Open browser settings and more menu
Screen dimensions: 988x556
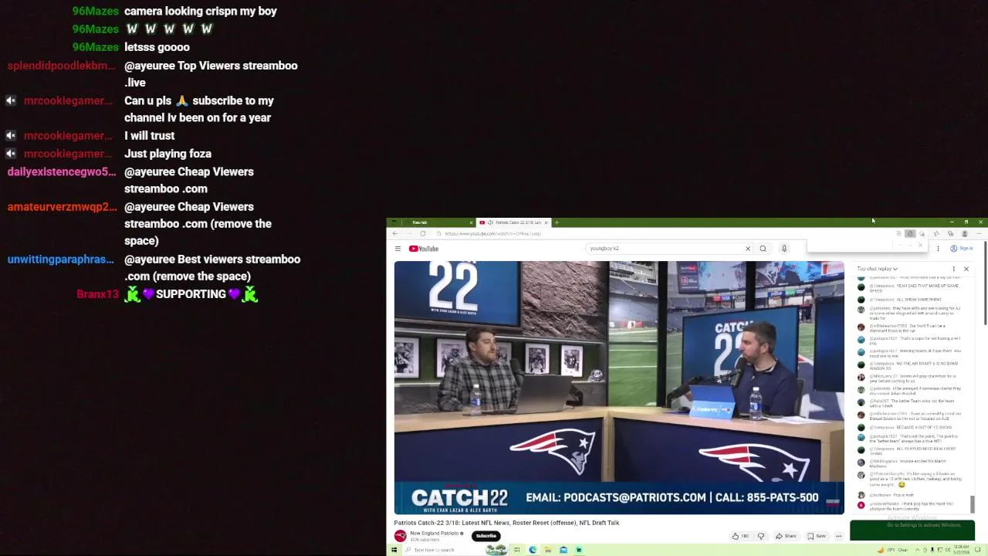(x=978, y=233)
